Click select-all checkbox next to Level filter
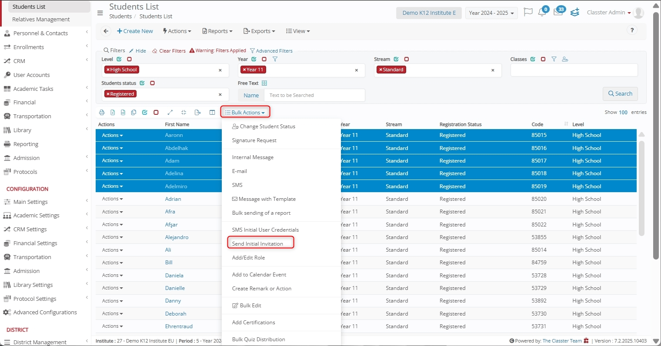The image size is (661, 346). tap(119, 59)
